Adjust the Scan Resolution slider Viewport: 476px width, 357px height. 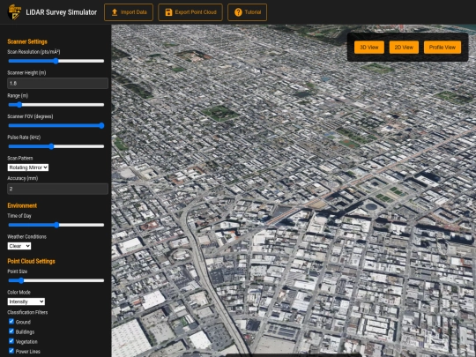(56, 61)
